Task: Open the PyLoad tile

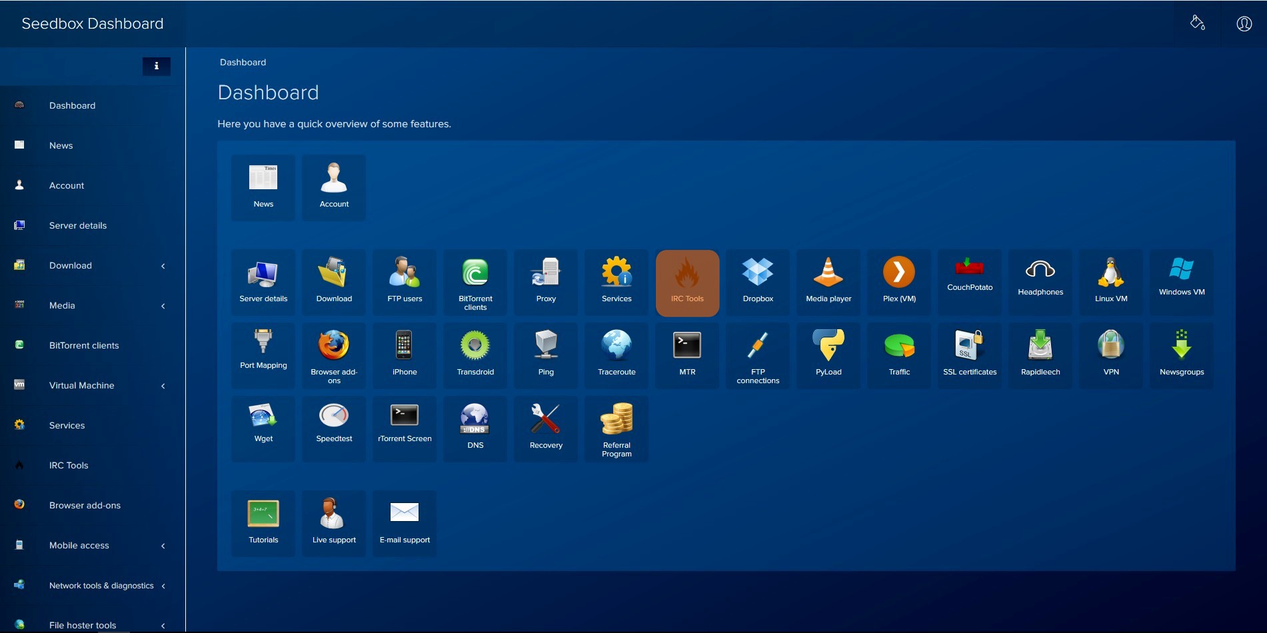Action: (828, 354)
